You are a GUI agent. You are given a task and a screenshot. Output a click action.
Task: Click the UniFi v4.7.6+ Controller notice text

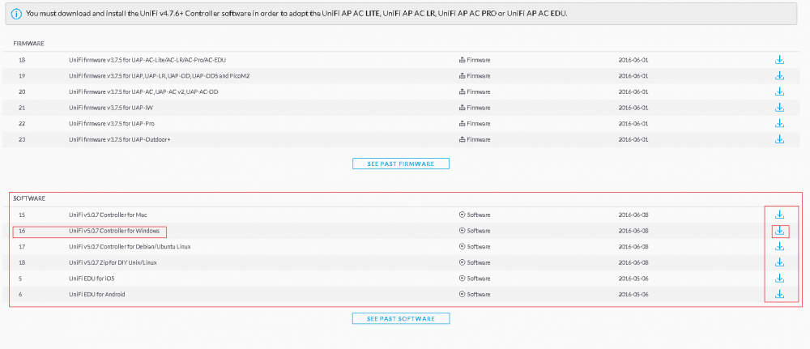click(296, 14)
